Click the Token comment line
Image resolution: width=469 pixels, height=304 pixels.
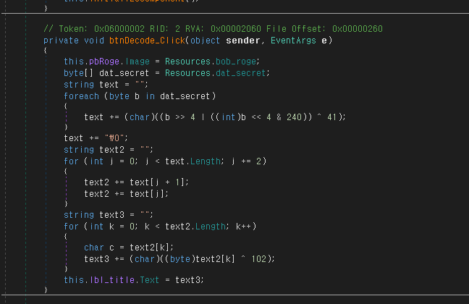pos(213,29)
